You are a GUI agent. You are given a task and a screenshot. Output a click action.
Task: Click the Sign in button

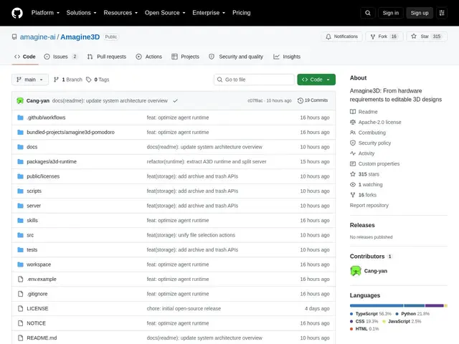click(x=390, y=13)
